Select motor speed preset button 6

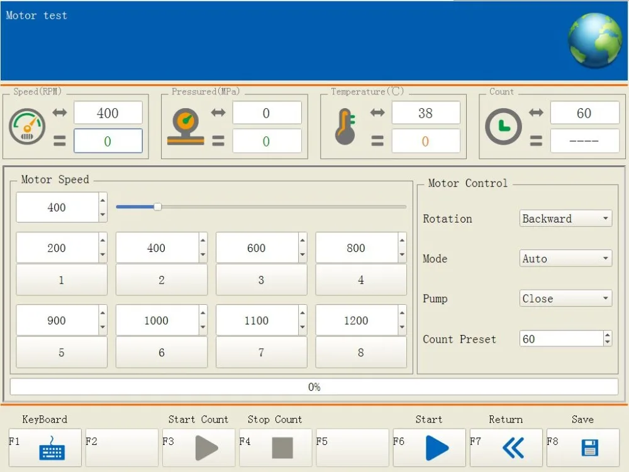tap(161, 353)
